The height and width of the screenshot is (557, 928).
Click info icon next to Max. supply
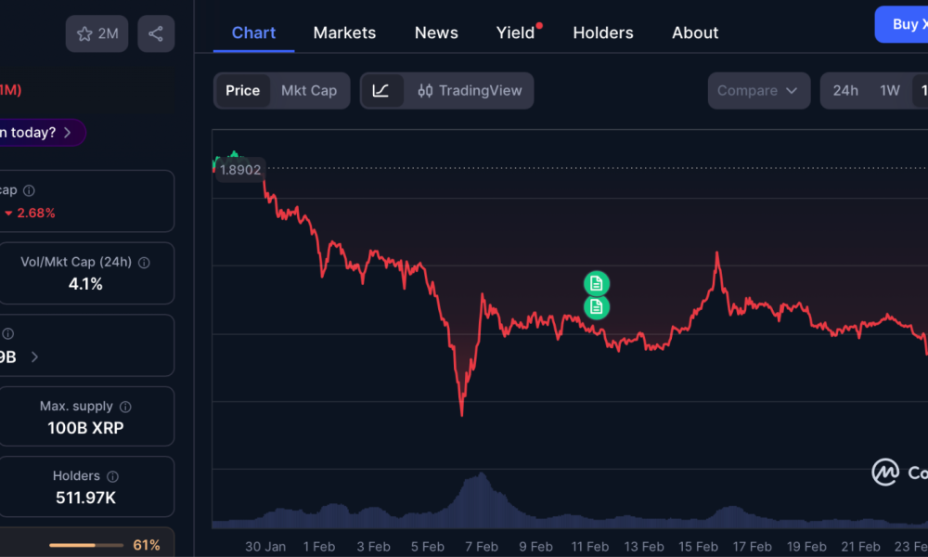coord(125,407)
